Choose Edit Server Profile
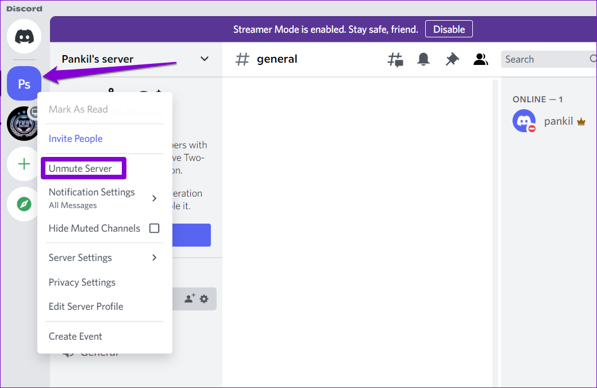 coord(105,306)
